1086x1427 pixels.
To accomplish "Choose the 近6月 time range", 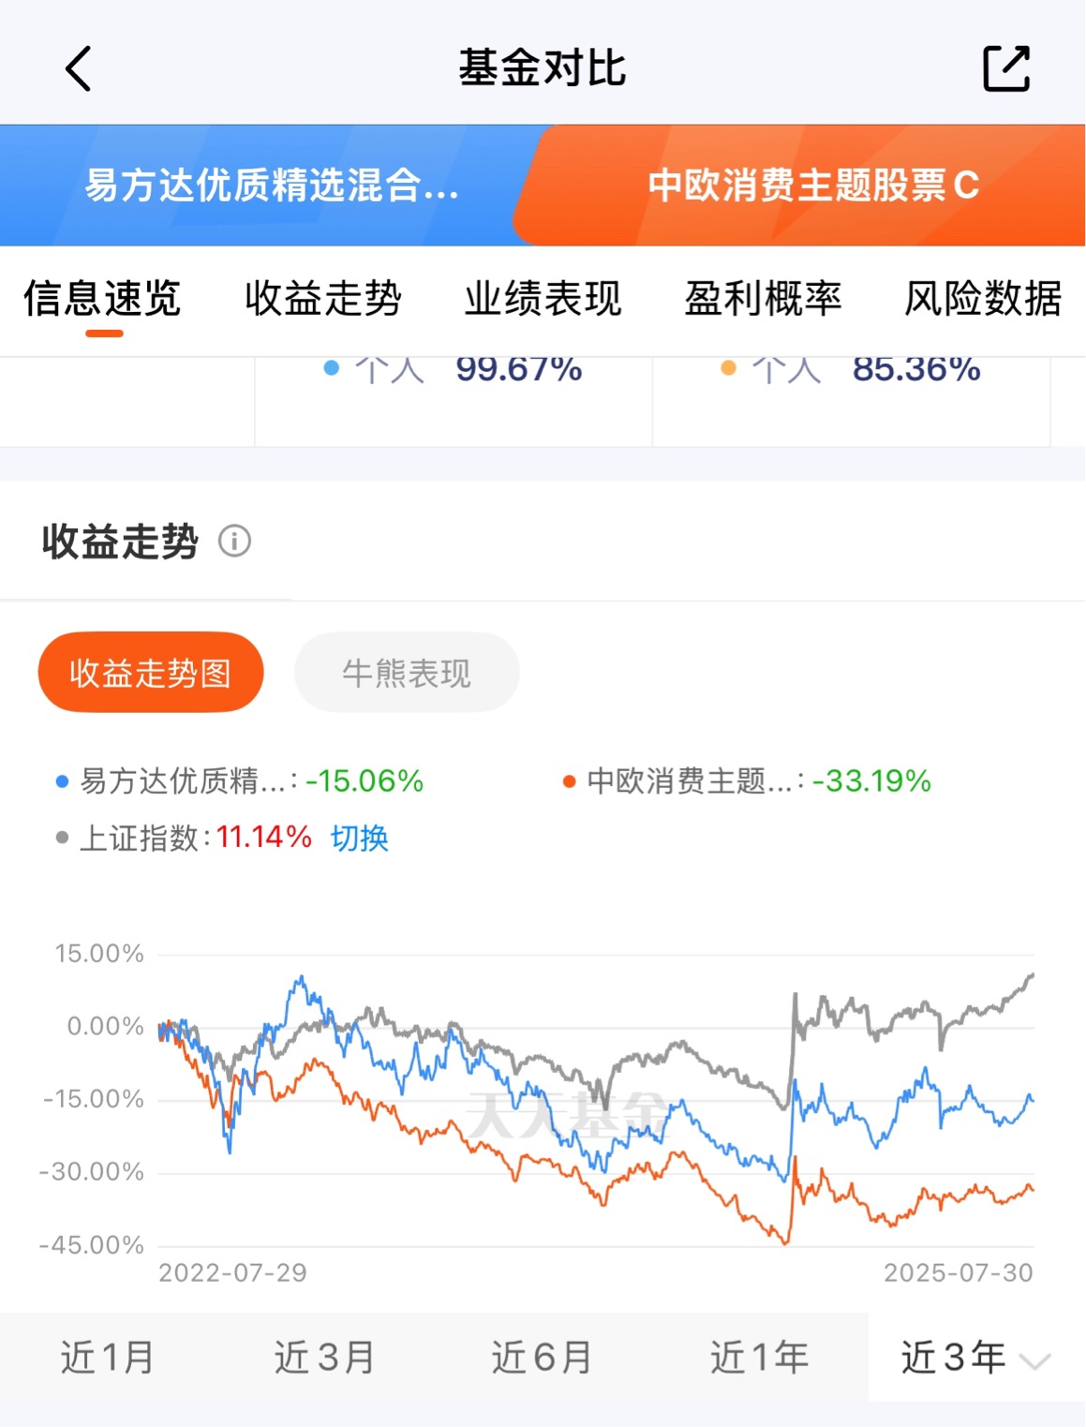I will (x=542, y=1357).
